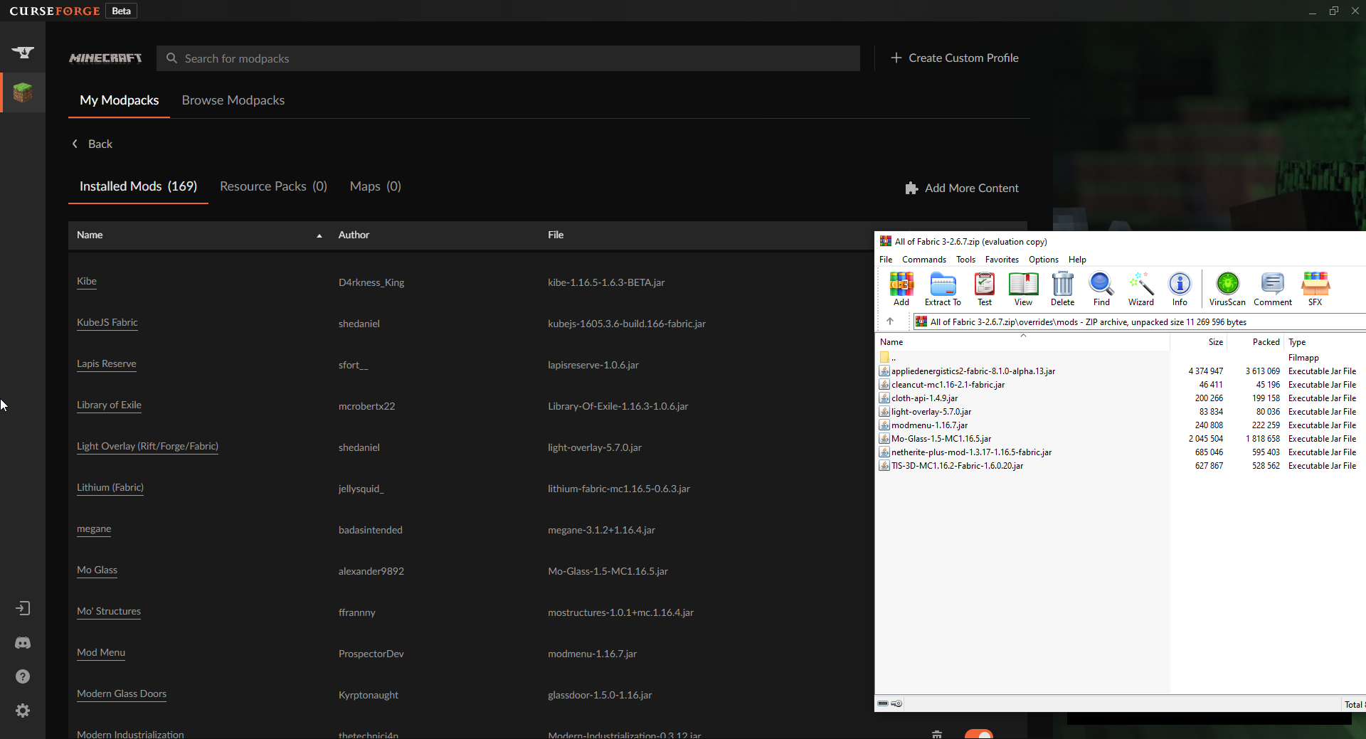The width and height of the screenshot is (1366, 739).
Task: Click the WinRAR password key icon
Action: point(896,703)
